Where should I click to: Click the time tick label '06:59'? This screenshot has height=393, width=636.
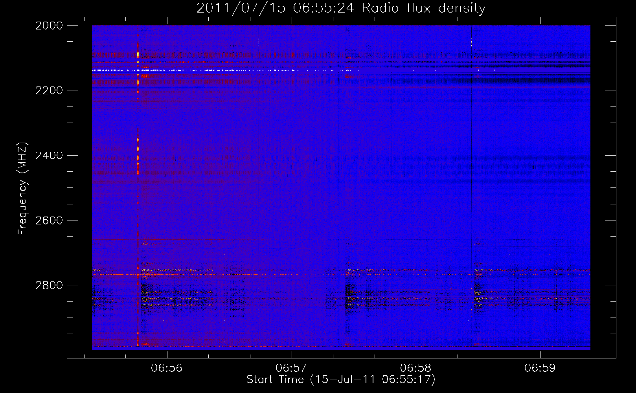point(540,368)
